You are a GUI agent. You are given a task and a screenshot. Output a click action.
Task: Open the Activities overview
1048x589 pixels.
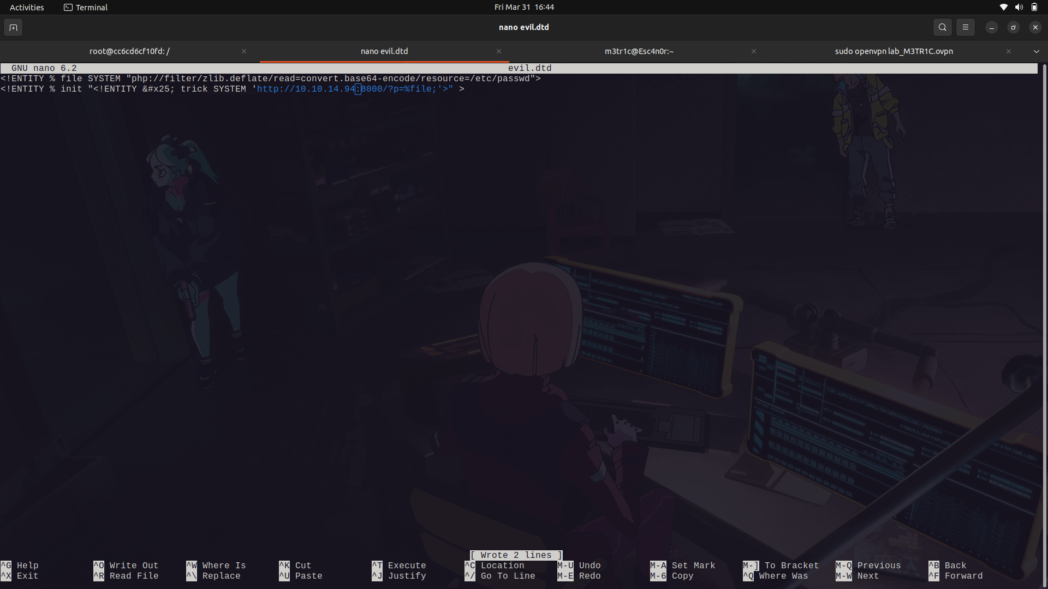click(x=26, y=7)
